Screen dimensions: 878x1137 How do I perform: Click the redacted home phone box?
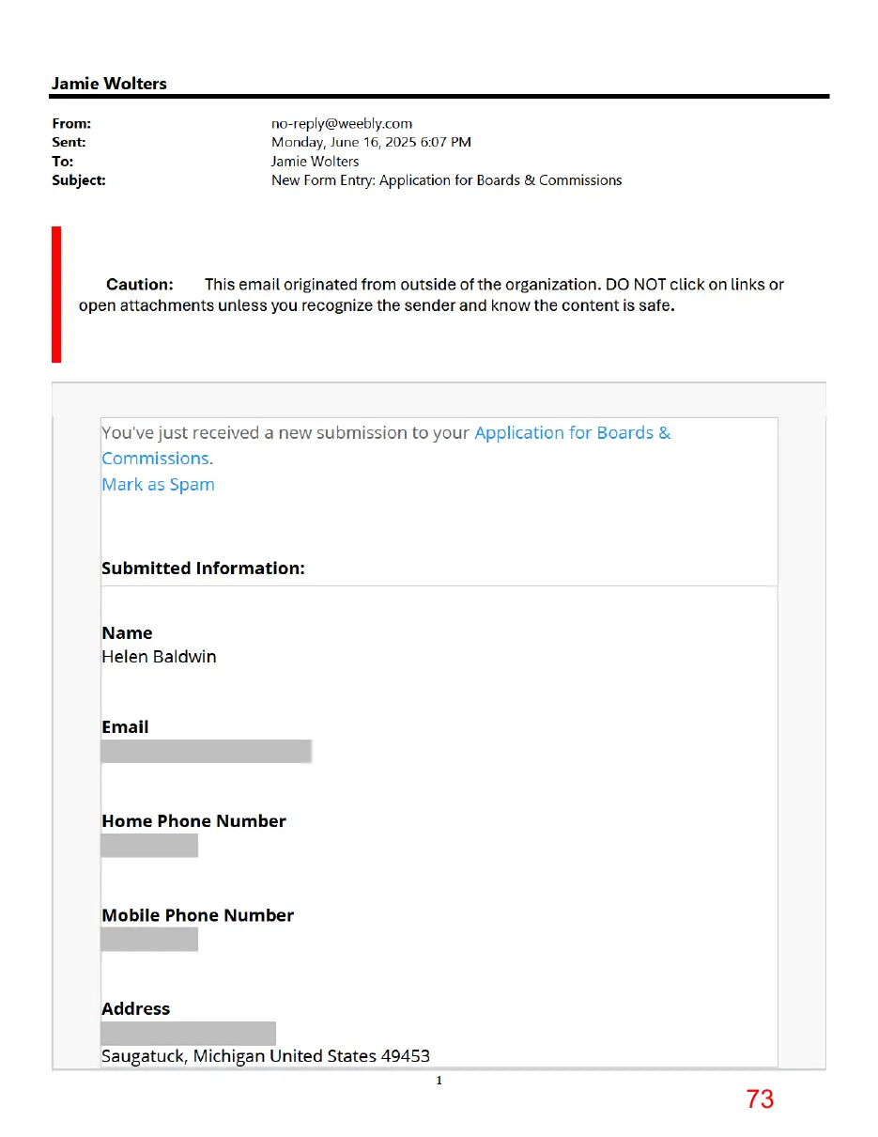149,845
